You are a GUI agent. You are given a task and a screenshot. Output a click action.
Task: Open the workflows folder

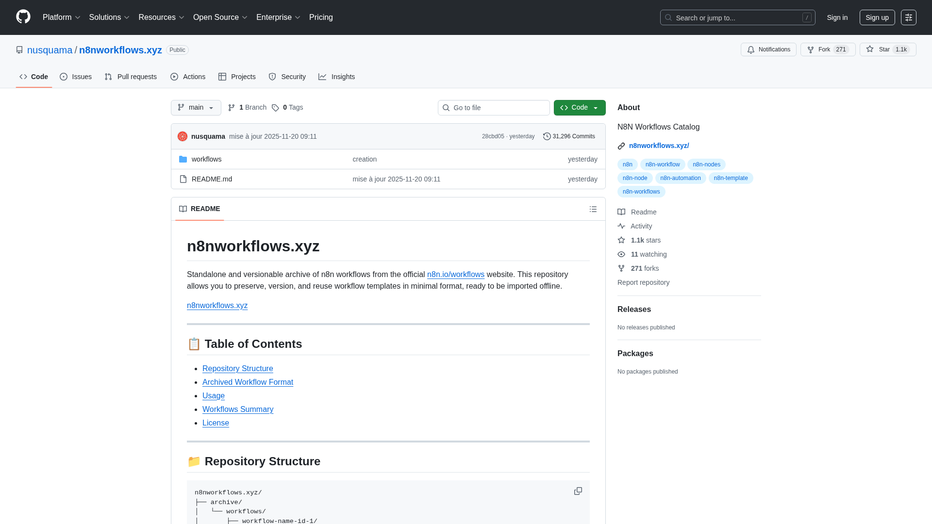(206, 159)
